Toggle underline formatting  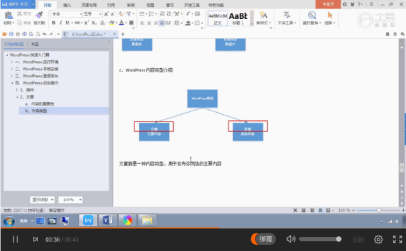[68, 23]
